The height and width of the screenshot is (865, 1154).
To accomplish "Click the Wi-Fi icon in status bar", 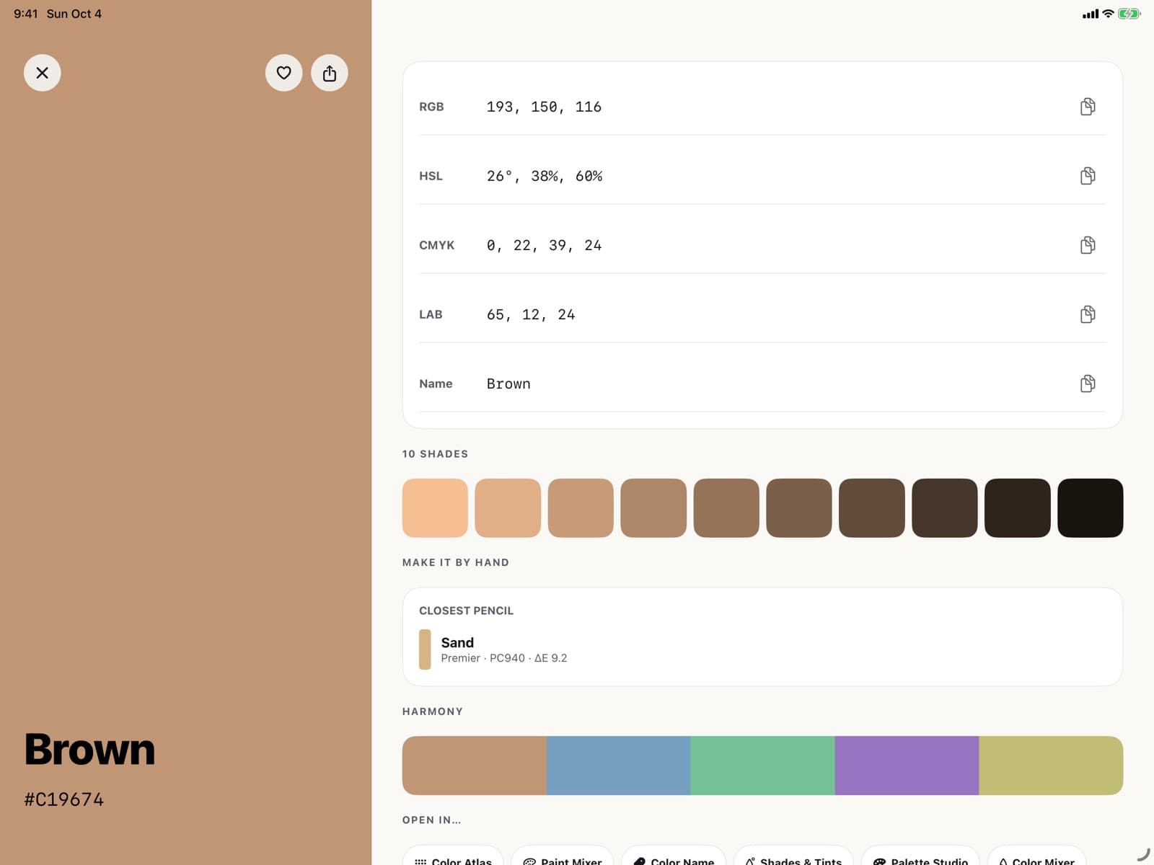I will pos(1108,14).
